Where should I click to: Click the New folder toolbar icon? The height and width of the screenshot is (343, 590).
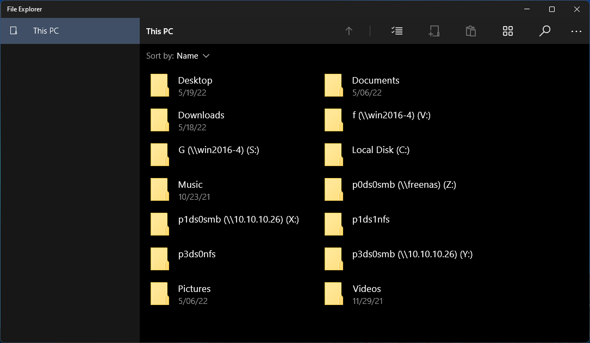(434, 31)
